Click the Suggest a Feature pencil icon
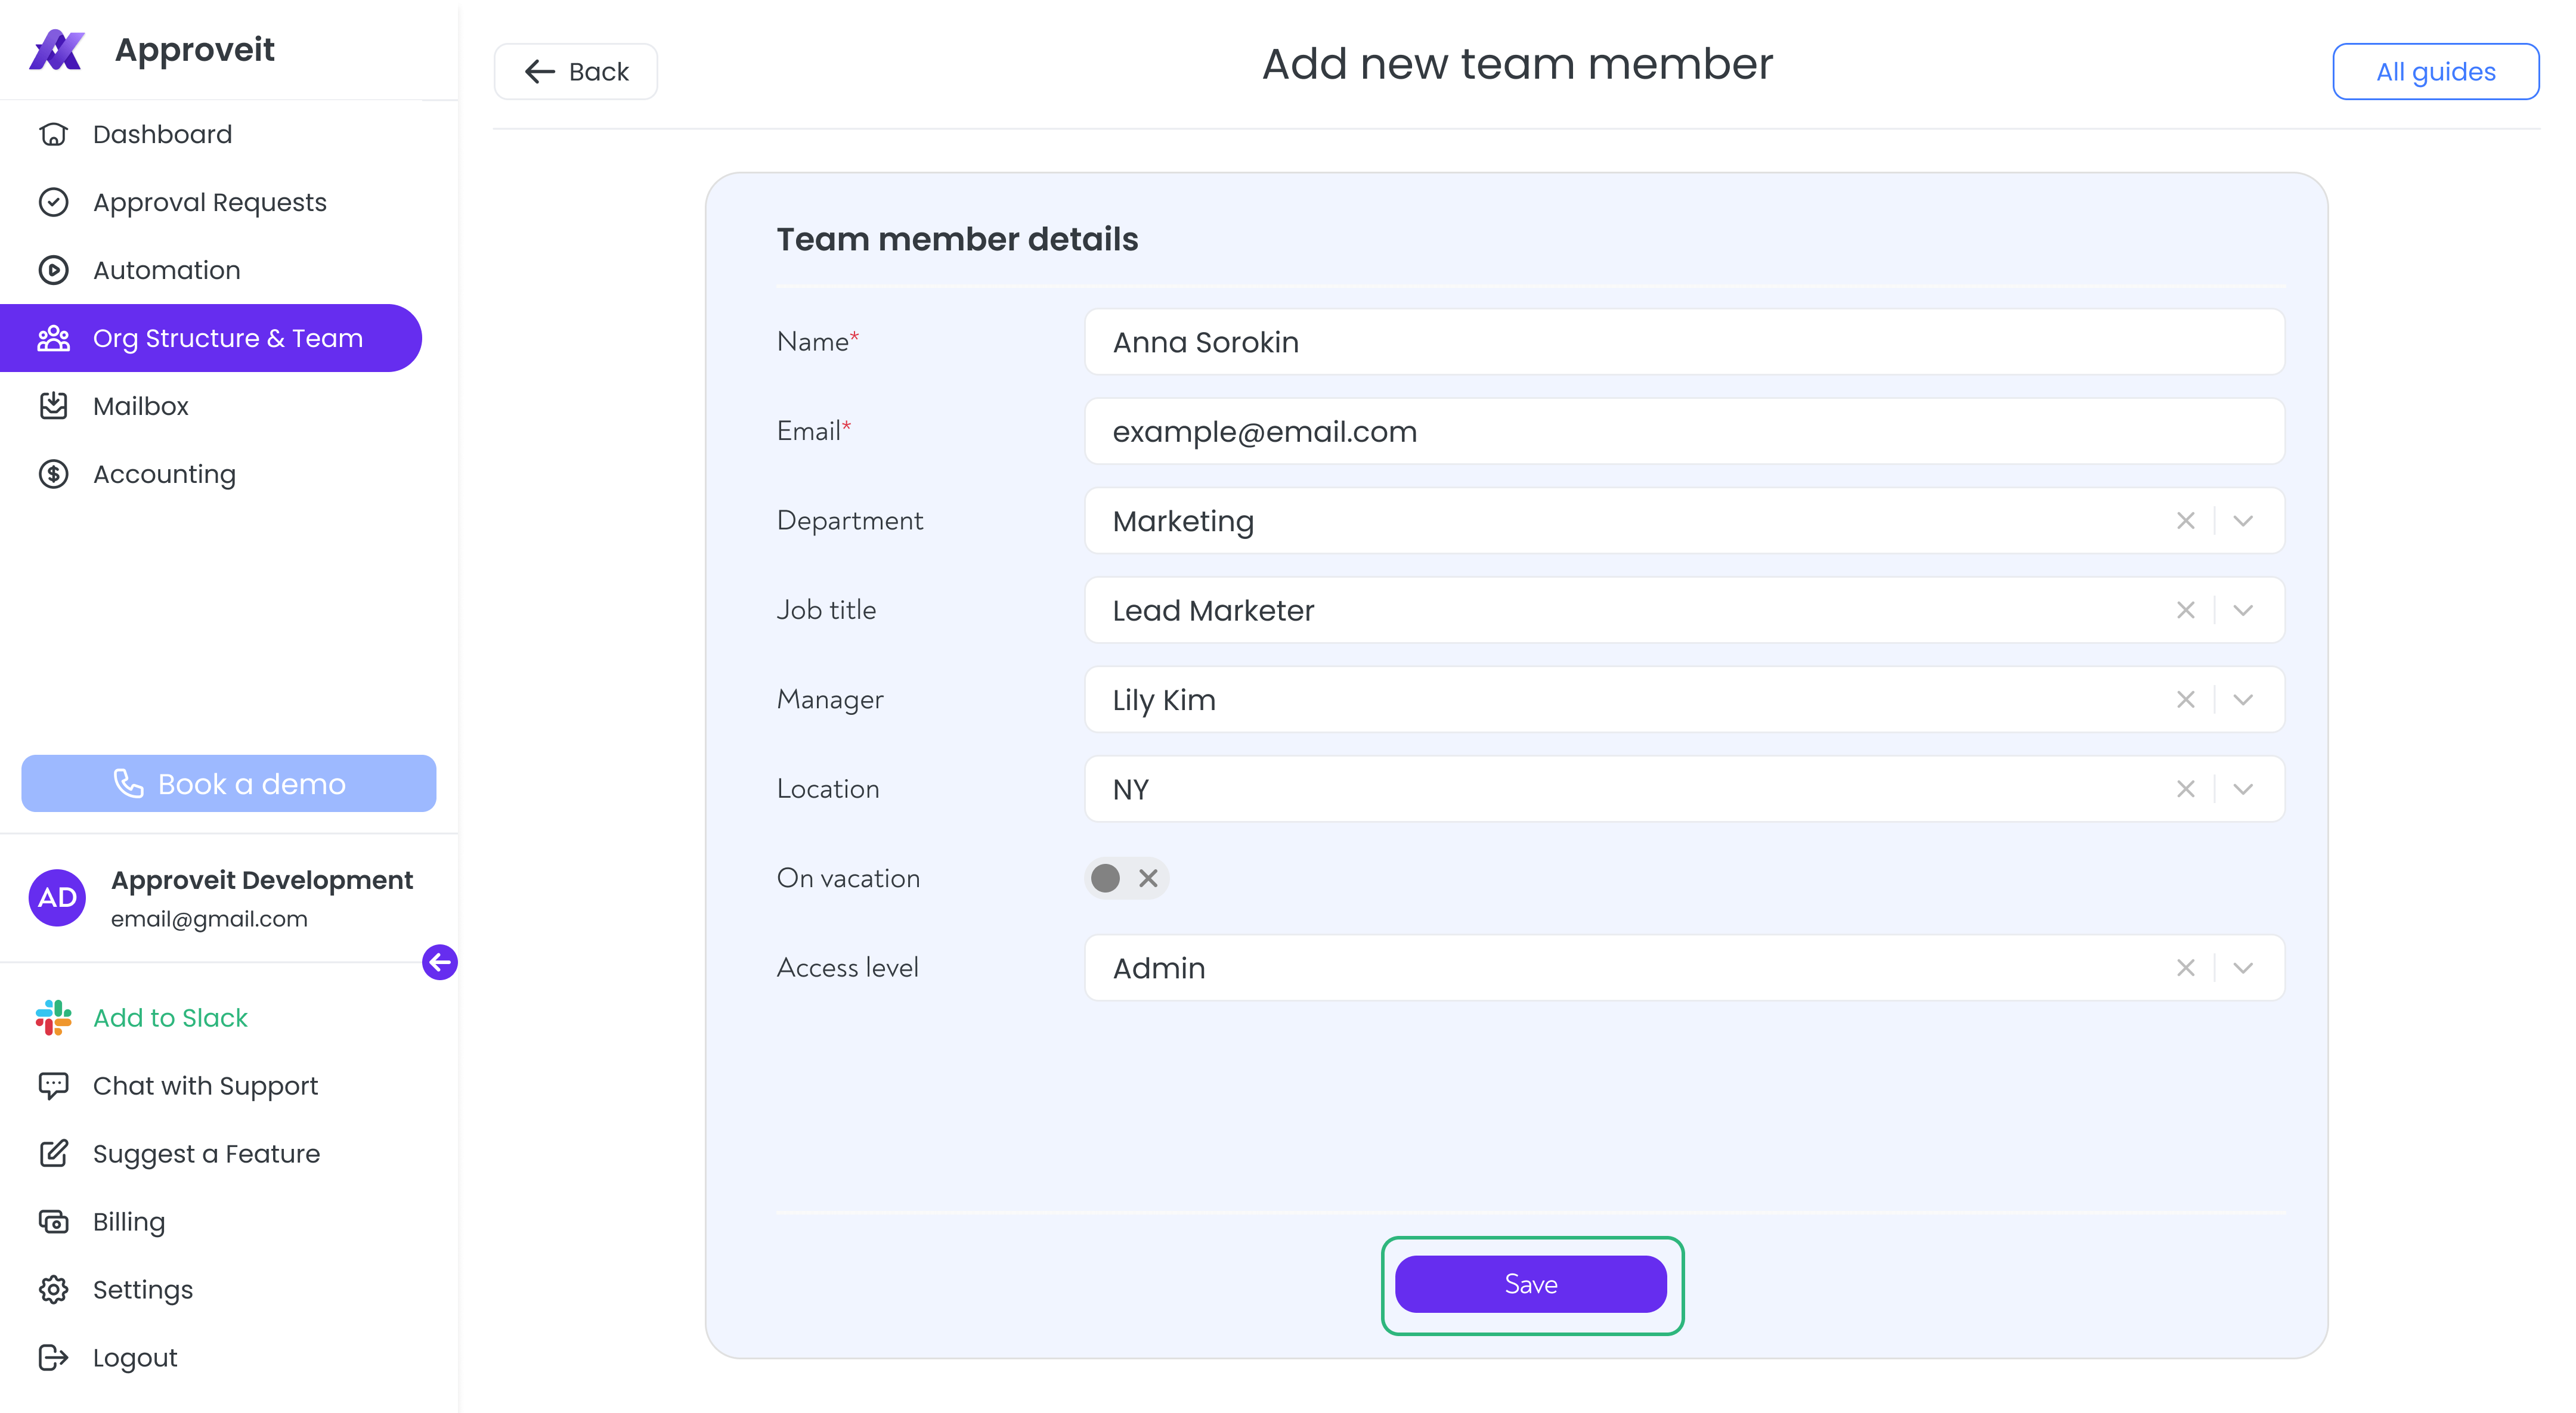Screen dimensions: 2576x1413 pos(53,1154)
